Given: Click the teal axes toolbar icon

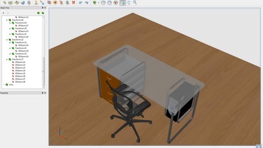Looking at the screenshot, I should (67, 2).
